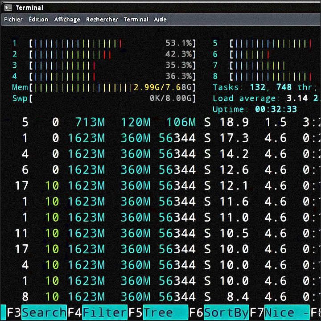Open the Aide menu
Image resolution: width=321 pixels, height=321 pixels.
(x=160, y=20)
